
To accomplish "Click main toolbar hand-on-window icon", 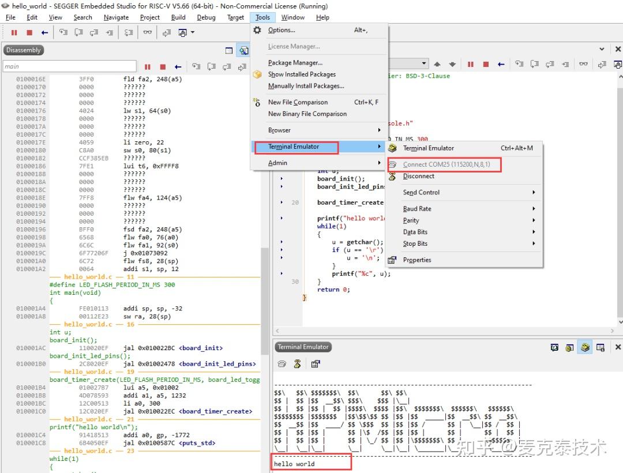I will [182, 32].
